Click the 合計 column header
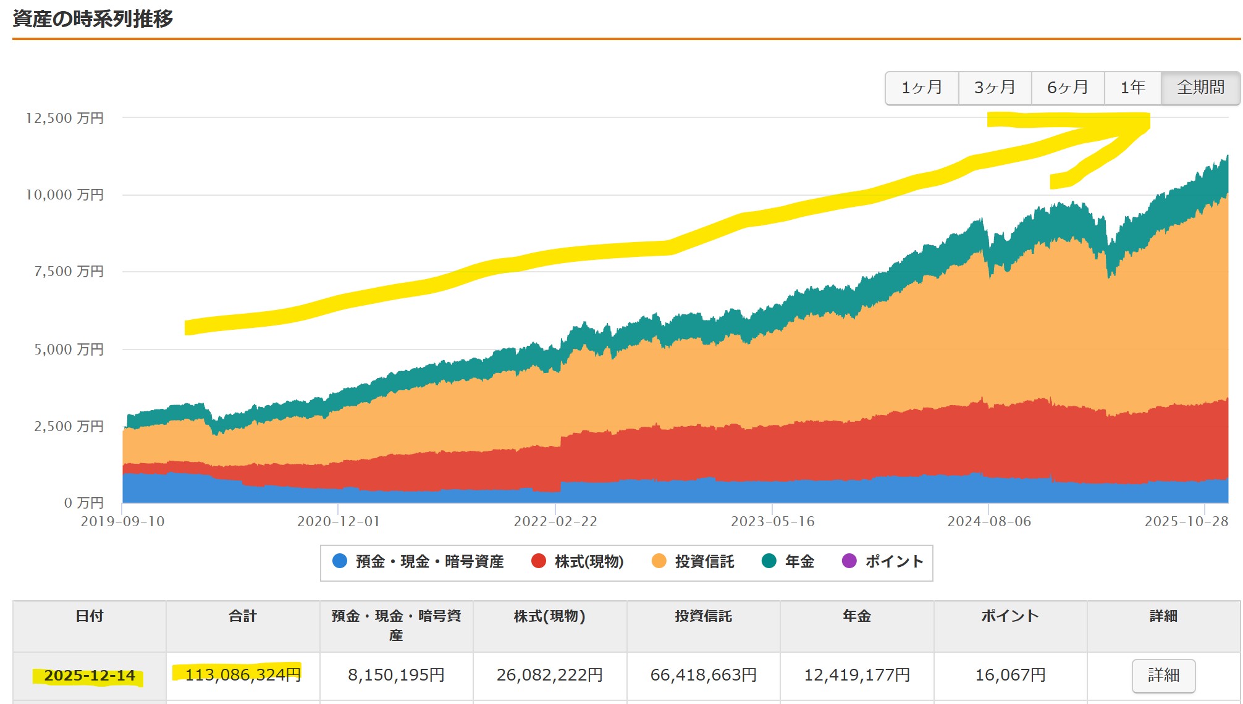 coord(243,616)
